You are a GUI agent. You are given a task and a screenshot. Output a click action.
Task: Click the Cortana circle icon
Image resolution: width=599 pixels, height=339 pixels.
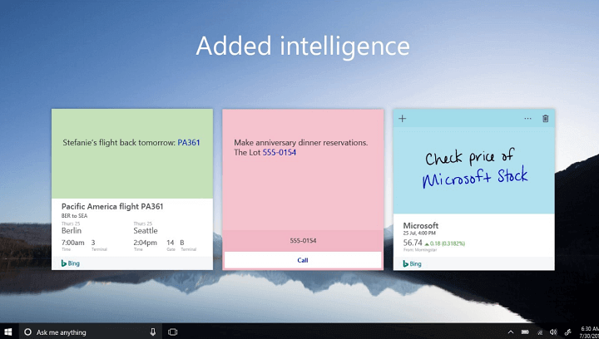tap(27, 332)
